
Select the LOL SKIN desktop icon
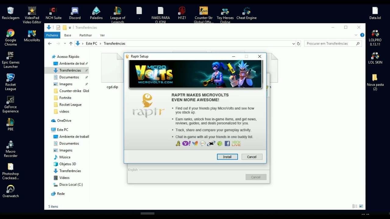[375, 58]
